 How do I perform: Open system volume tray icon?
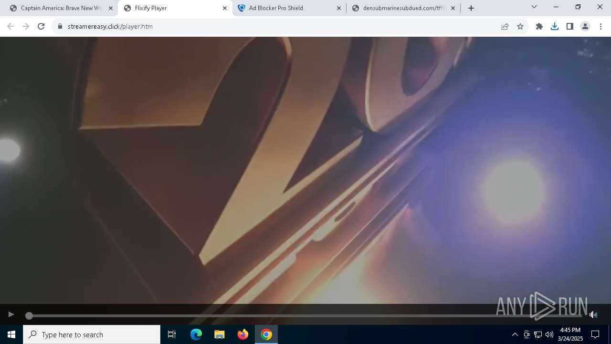tap(549, 334)
